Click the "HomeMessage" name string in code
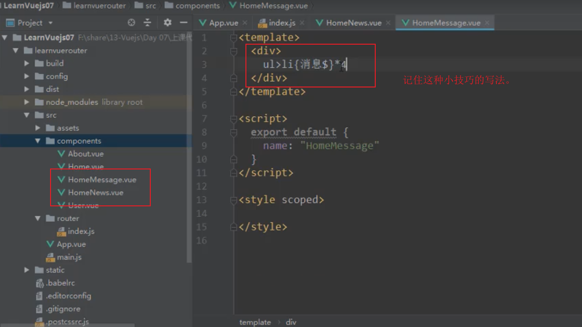Screen dimensions: 582x327 [340, 146]
